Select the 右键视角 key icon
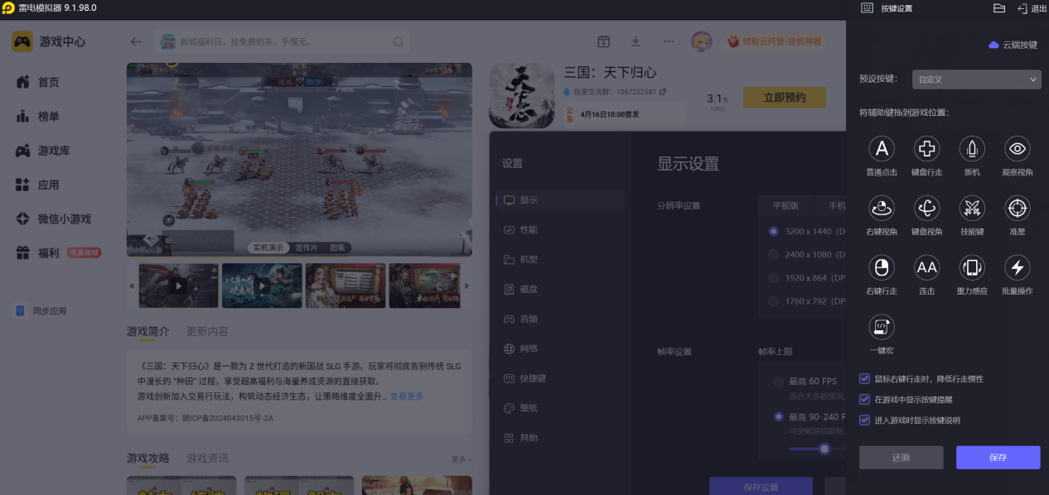The height and width of the screenshot is (495, 1049). 882,209
